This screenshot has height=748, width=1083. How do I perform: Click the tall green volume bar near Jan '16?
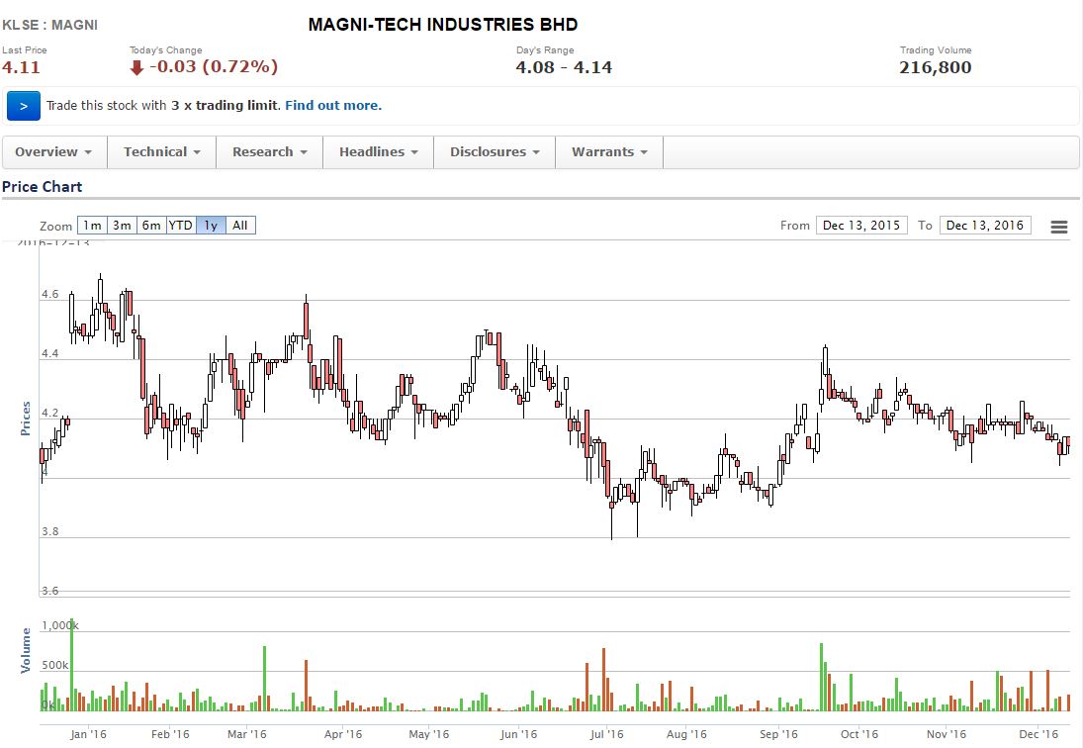[x=72, y=665]
